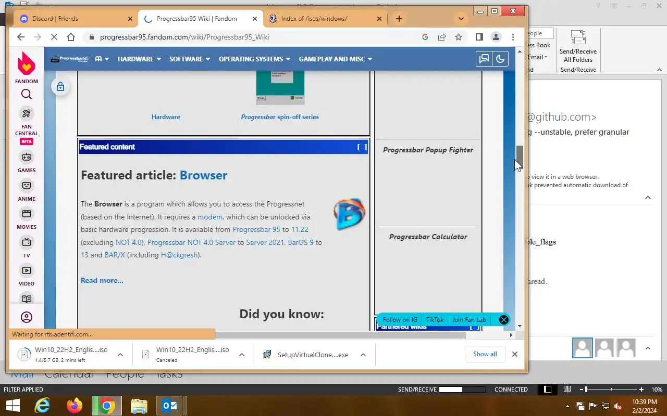The height and width of the screenshot is (416, 667).
Task: Click Google icon in the address bar
Action: click(425, 37)
